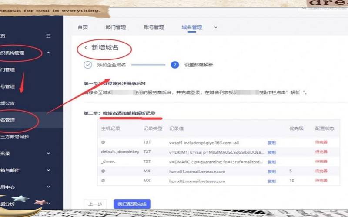Collapse the sidebar with the menu fold icon
Screen dimensions: 348x217
[x=48, y=36]
